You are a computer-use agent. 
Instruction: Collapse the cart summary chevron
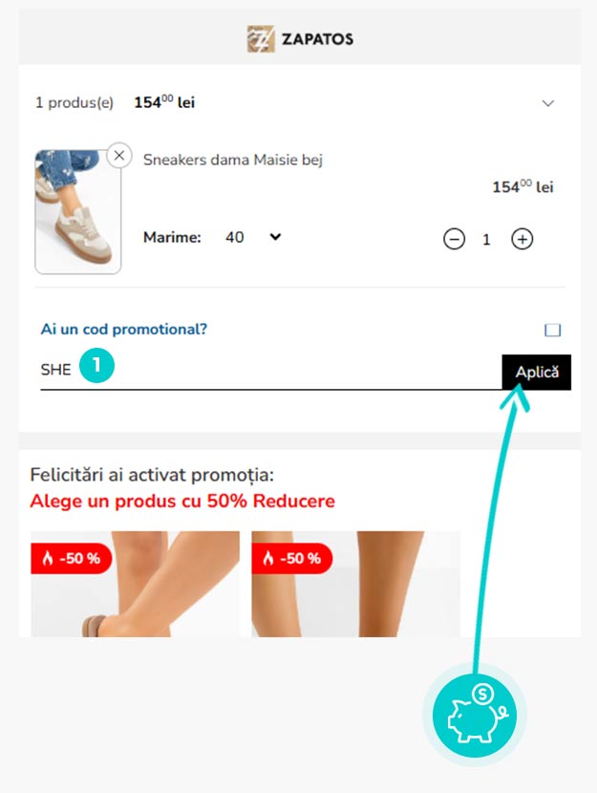(548, 103)
